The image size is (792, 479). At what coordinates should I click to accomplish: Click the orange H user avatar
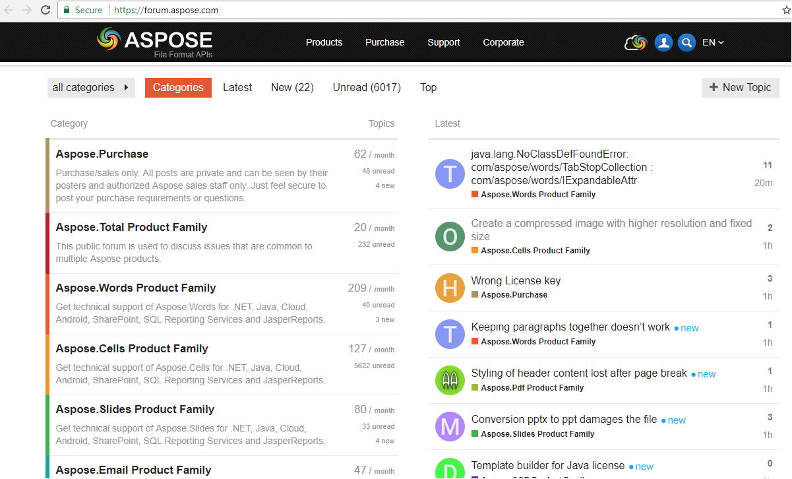point(450,288)
